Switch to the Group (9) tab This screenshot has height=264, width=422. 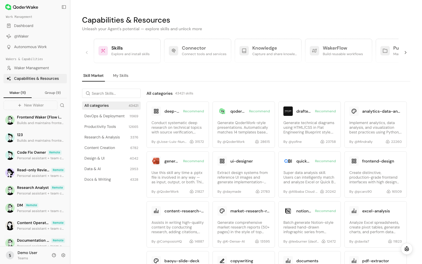[53, 93]
